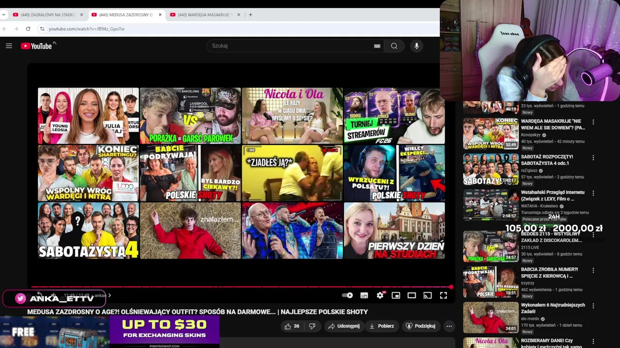Open end-screen BABCIE PODRYWAJĄ thumbnail
The height and width of the screenshot is (348, 620).
pos(190,173)
